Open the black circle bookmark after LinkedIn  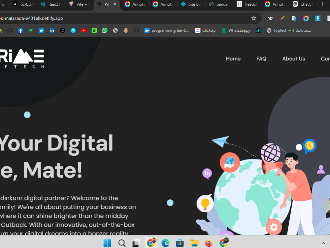coord(62,30)
